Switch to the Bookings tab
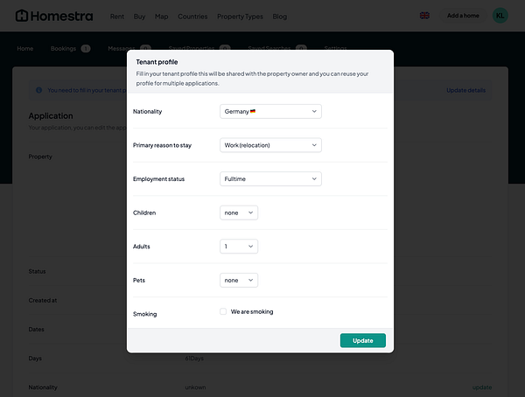 [69, 49]
